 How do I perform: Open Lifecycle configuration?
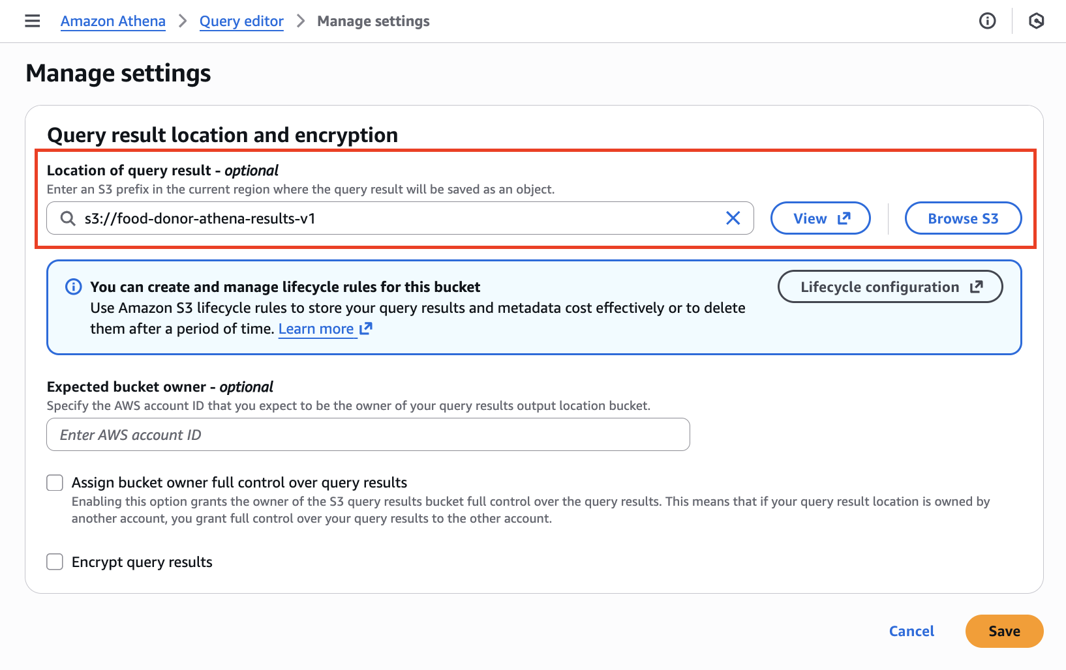pyautogui.click(x=891, y=287)
